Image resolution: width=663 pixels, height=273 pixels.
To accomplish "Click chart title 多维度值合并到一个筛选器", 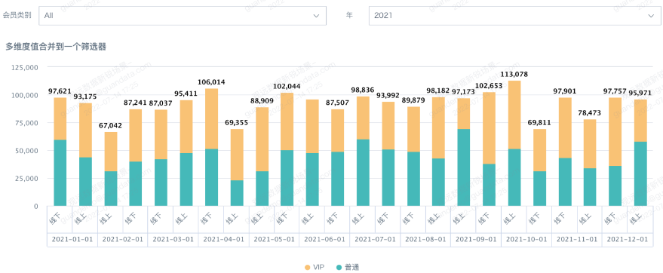I will point(55,47).
